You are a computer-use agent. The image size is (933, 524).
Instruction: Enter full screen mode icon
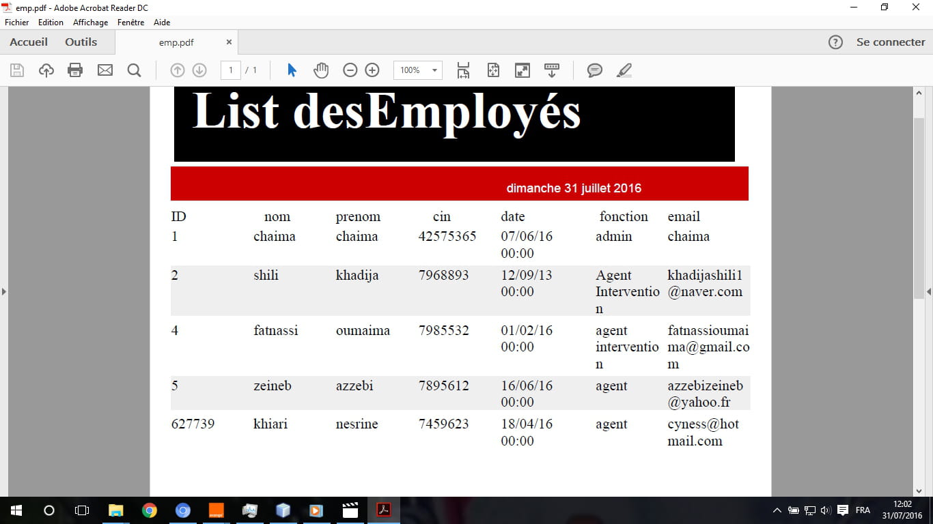pyautogui.click(x=523, y=70)
